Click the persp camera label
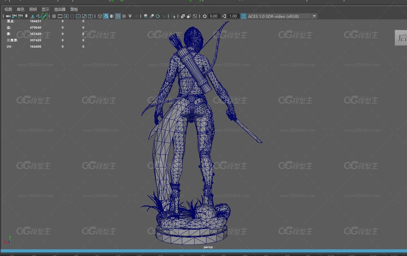This screenshot has height=256, width=407. (208, 247)
